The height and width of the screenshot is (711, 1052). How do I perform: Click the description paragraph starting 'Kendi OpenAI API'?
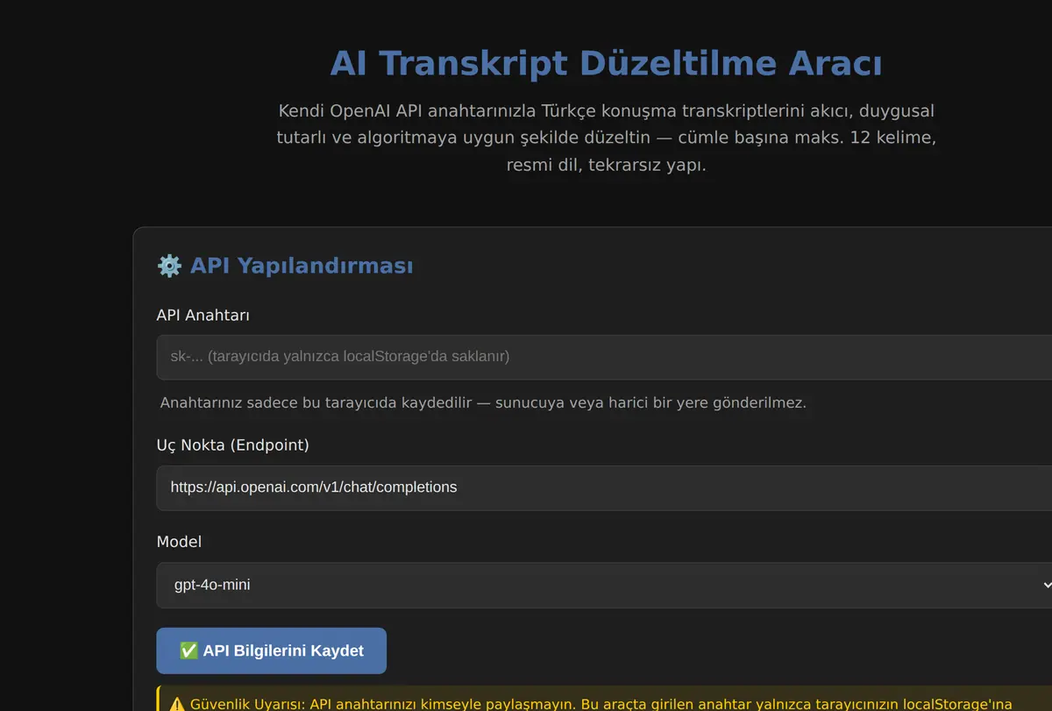[x=606, y=139]
